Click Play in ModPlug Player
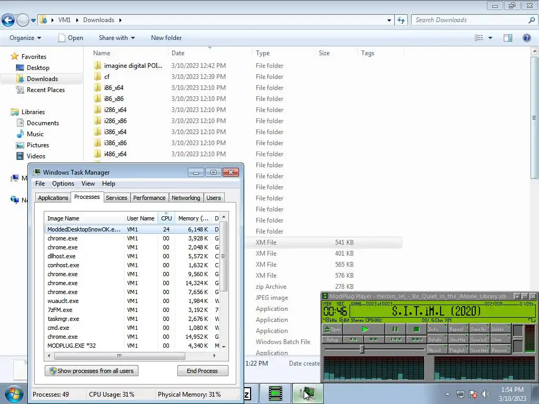This screenshot has width=539, height=404. (x=364, y=329)
